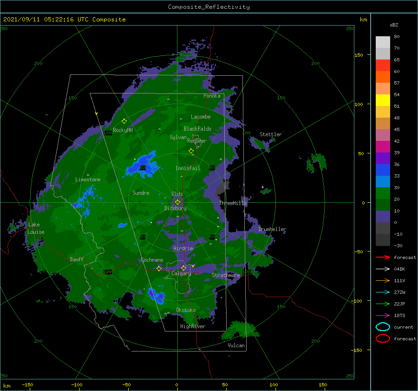
Task: Click the HighRiver label
Action: (193, 326)
